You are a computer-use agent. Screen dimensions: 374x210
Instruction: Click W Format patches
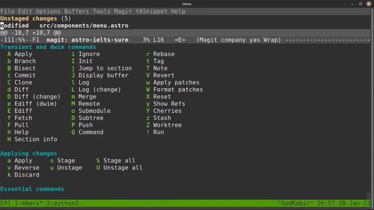pos(175,89)
